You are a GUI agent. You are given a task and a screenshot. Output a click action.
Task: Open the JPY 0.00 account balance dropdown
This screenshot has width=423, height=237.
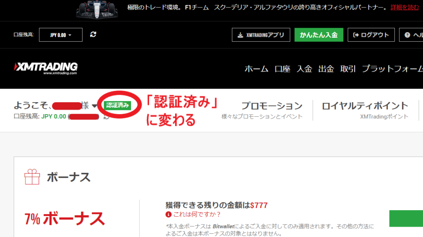(61, 35)
